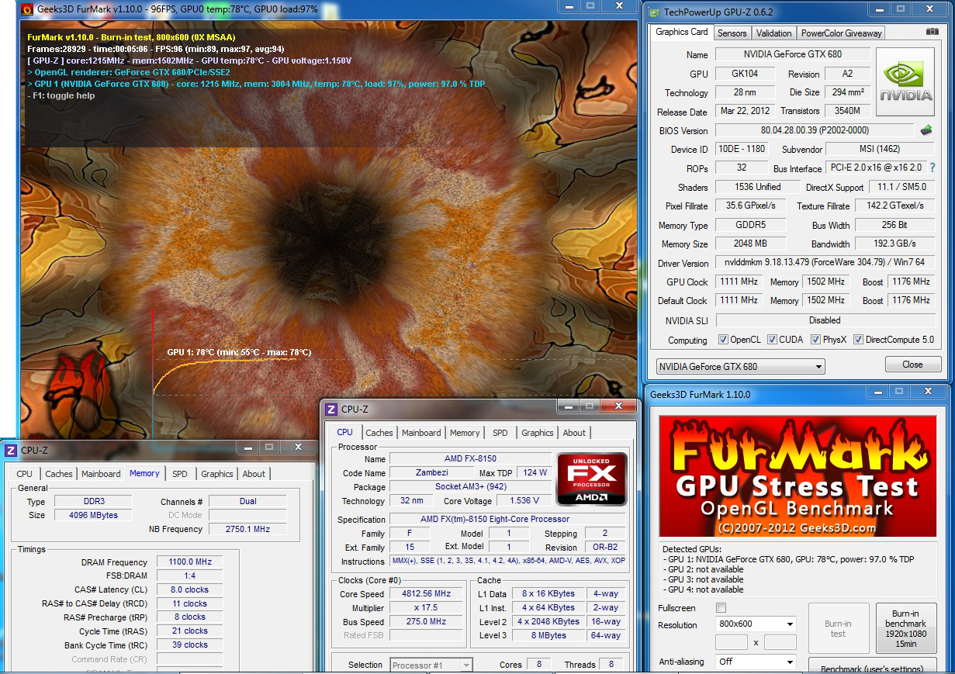Viewport: 955px width, 674px height.
Task: Start Burn-in benchmark 1920x1080 15min
Action: [905, 628]
